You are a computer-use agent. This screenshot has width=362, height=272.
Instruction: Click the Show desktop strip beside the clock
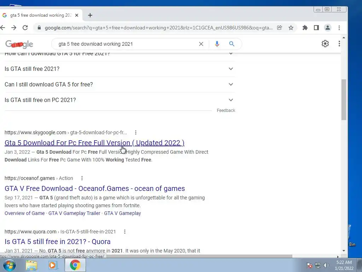[x=360, y=265]
